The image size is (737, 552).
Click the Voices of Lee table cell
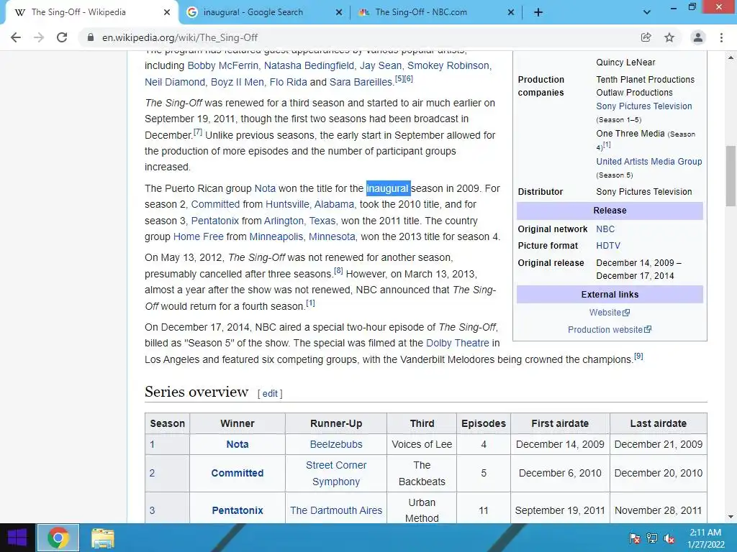[422, 444]
